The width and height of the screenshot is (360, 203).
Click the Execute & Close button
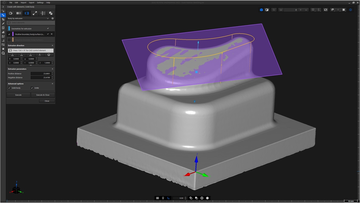pyautogui.click(x=43, y=95)
